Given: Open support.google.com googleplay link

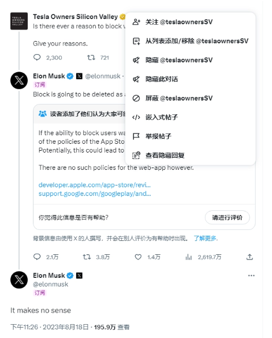Looking at the screenshot, I should point(95,194).
